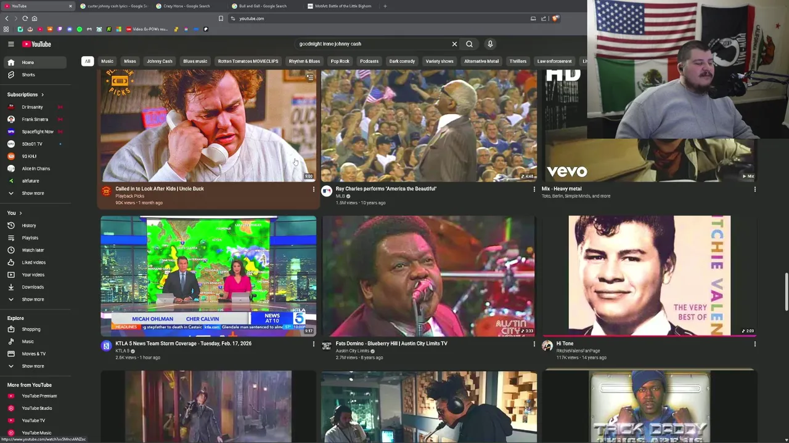Click the share icon in address bar
The image size is (789, 443).
pyautogui.click(x=544, y=18)
